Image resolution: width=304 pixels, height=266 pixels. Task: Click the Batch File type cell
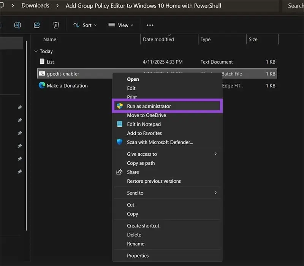coord(232,74)
